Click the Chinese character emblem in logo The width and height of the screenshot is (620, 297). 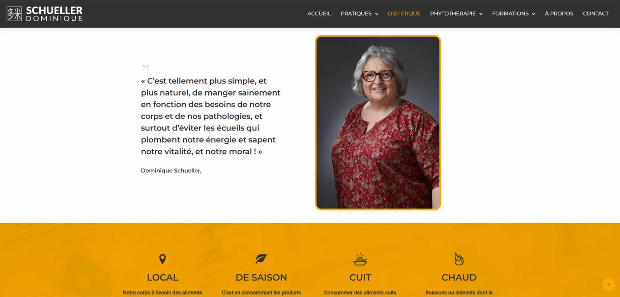(14, 14)
